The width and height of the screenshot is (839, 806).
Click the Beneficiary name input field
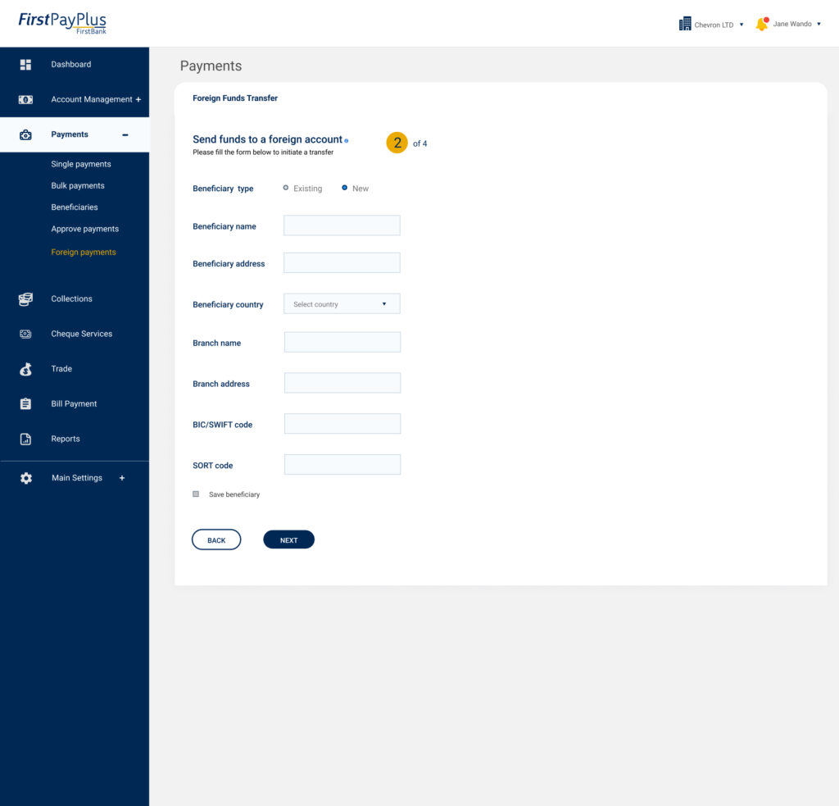tap(342, 225)
